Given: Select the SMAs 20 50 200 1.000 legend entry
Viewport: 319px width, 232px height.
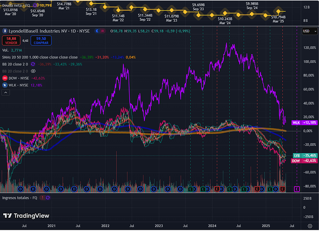Looking at the screenshot, I should point(40,58).
